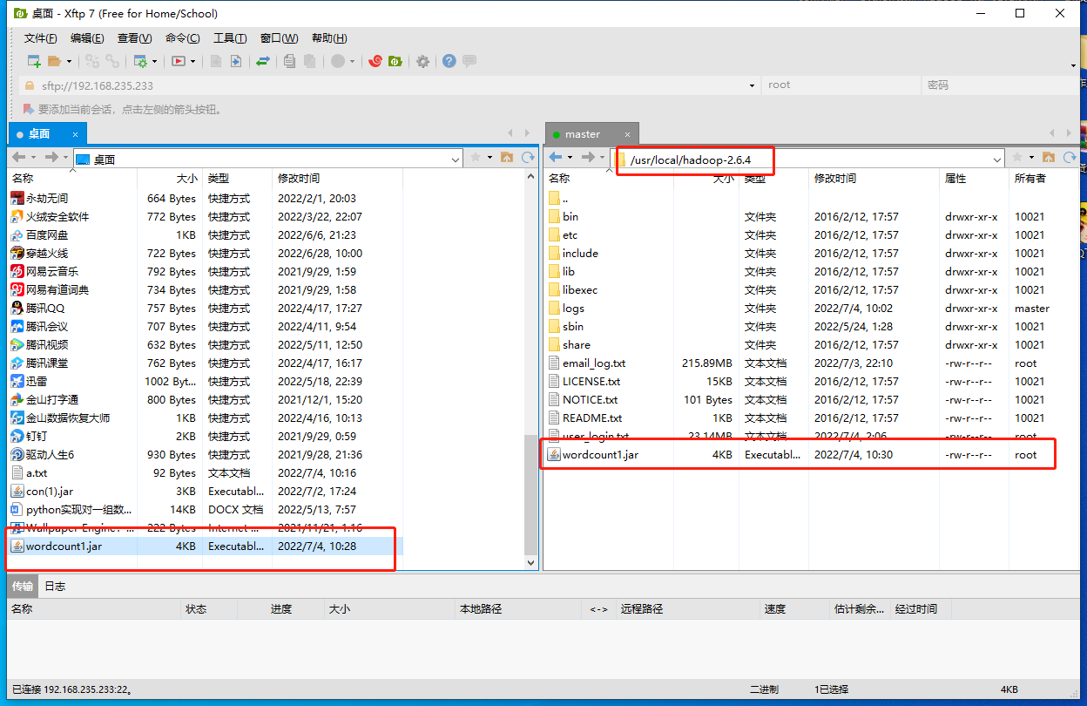
Task: Open the 查看(V) menu
Action: pos(134,38)
